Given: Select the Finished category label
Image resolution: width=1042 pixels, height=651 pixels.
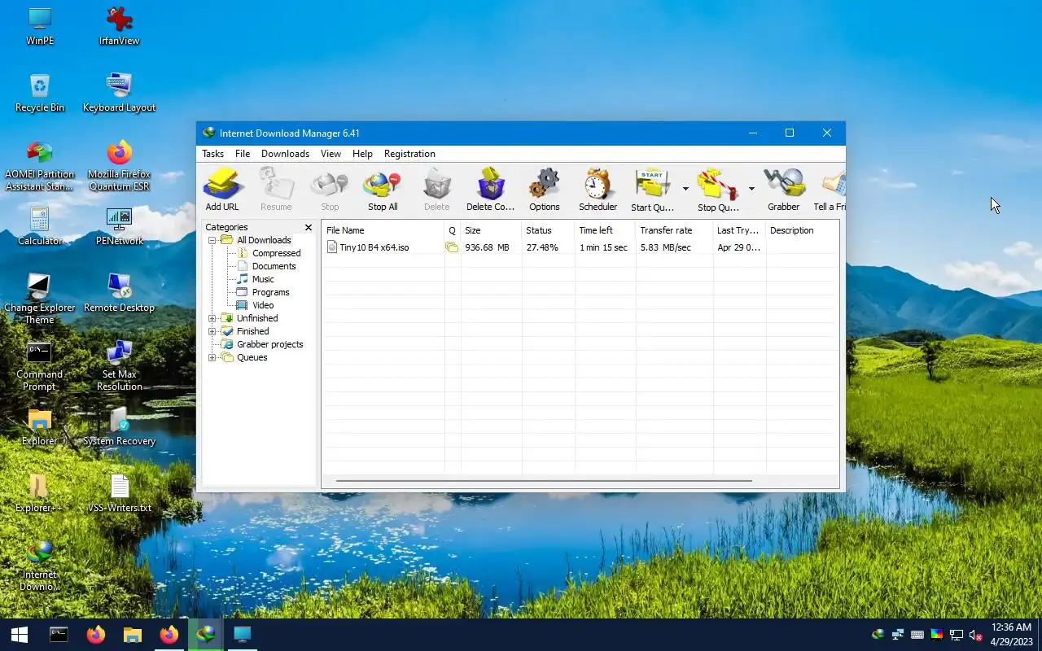Looking at the screenshot, I should (x=252, y=331).
